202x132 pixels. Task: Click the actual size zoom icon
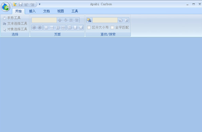pos(70,27)
